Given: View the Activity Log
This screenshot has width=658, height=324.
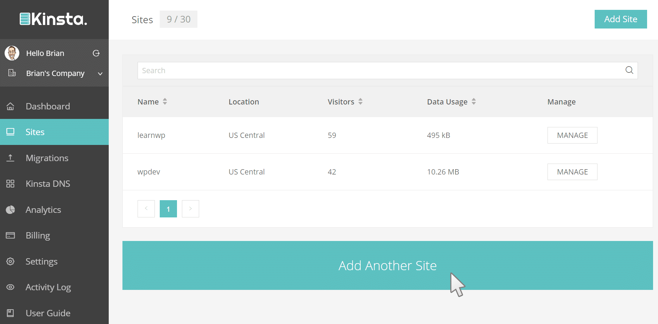Looking at the screenshot, I should click(54, 287).
